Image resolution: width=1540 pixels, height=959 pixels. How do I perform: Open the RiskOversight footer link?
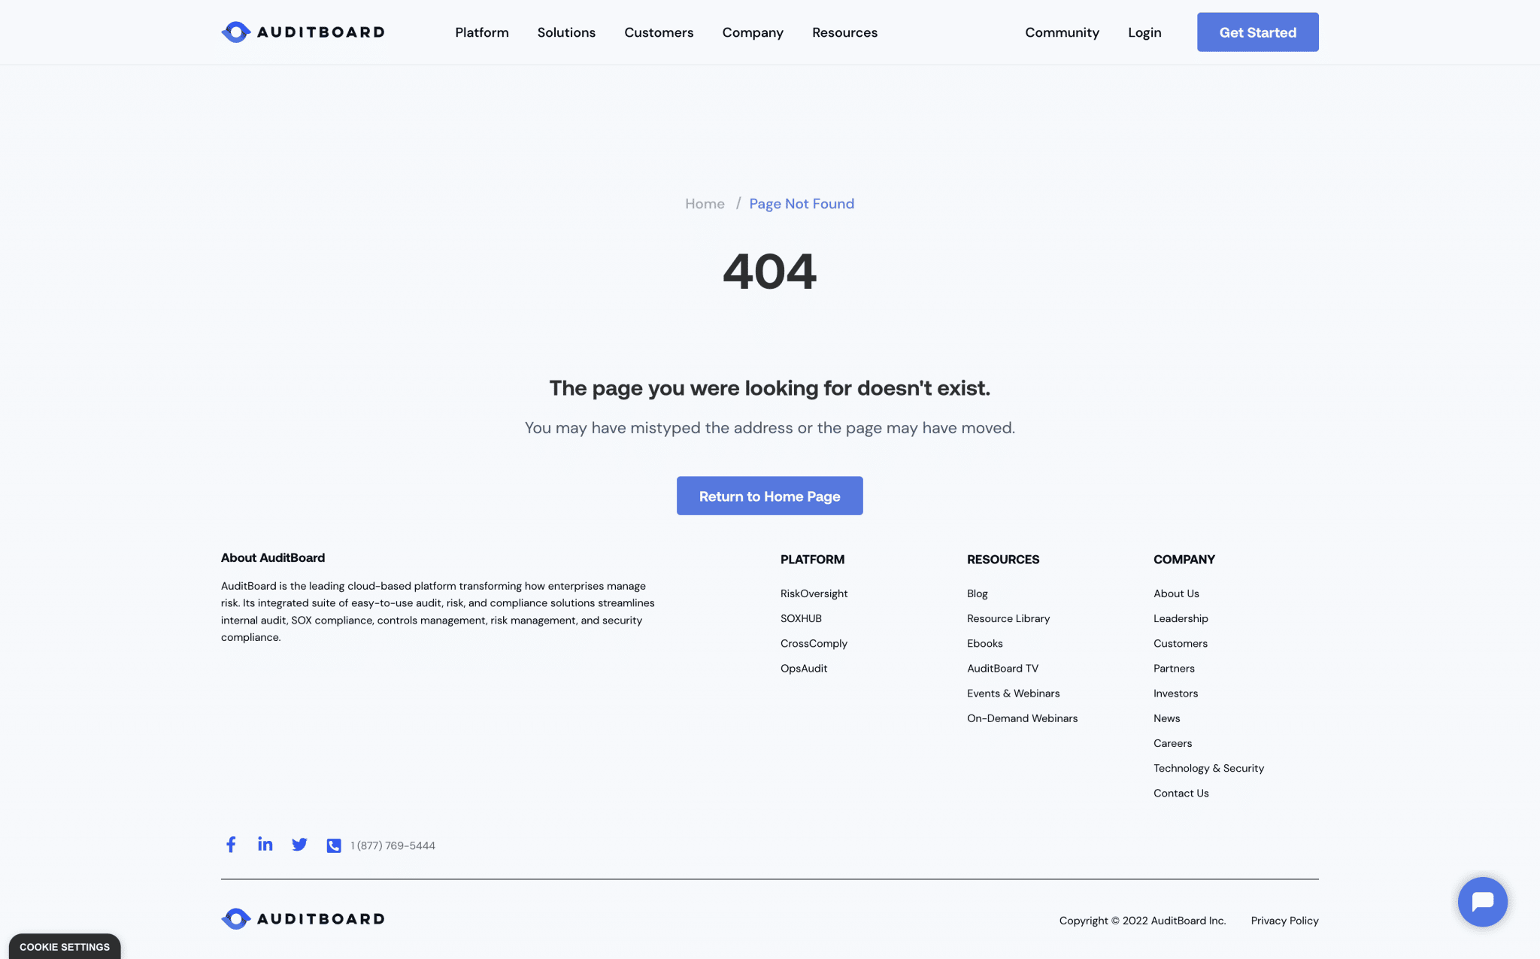click(x=814, y=593)
